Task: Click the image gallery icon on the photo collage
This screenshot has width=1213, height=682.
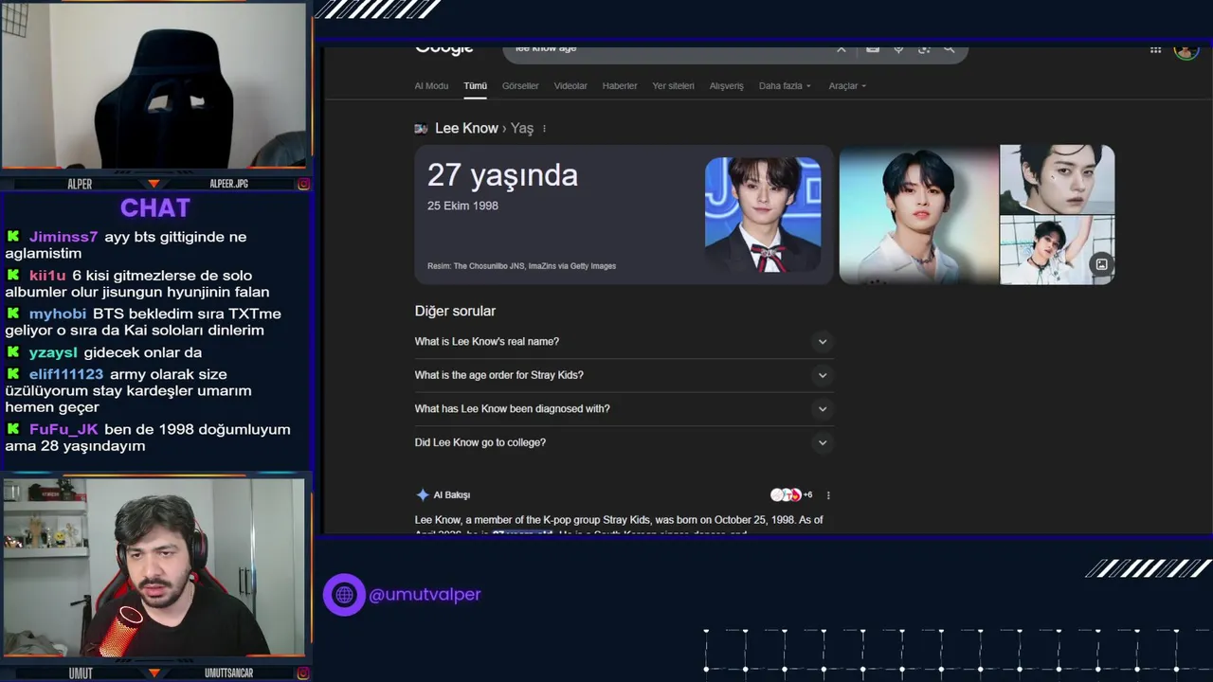Action: pos(1101,264)
